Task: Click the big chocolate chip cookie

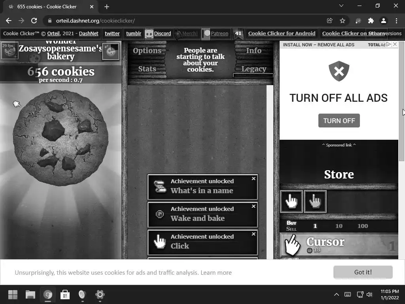Action: (61, 138)
